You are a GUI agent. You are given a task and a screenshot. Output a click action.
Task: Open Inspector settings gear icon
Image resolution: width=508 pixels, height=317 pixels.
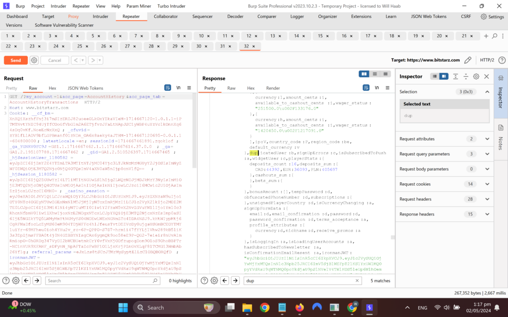point(476,76)
